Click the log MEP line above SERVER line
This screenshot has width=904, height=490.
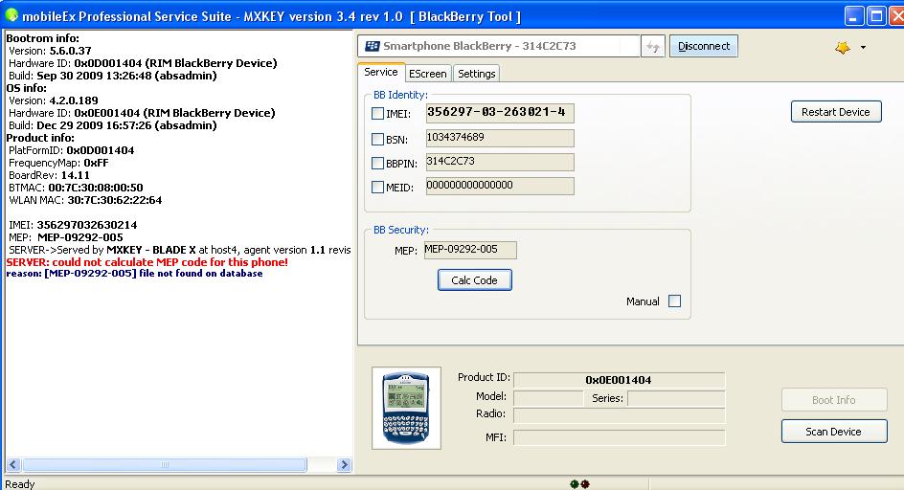coord(66,237)
